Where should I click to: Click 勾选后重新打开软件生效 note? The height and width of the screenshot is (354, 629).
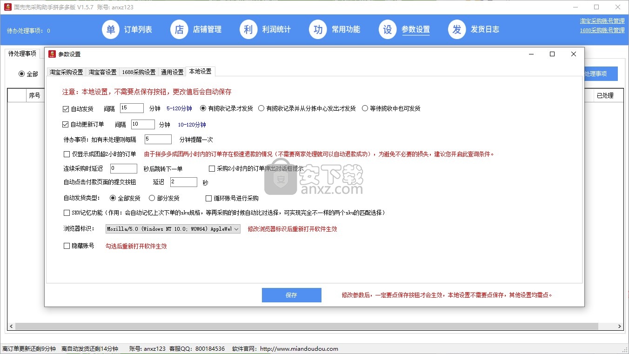136,246
